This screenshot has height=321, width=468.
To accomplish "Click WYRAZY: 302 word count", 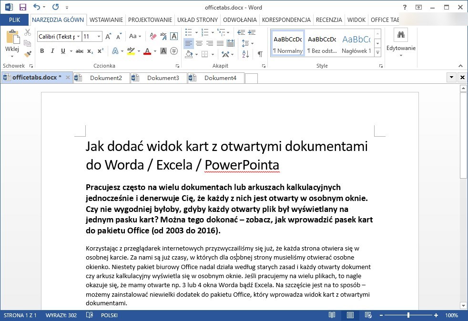I will [61, 315].
